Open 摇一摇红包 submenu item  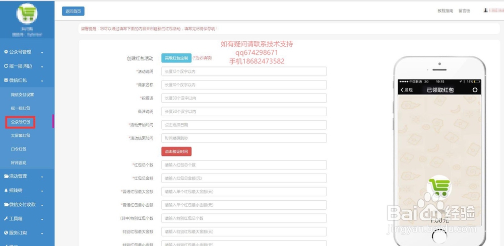coord(20,108)
